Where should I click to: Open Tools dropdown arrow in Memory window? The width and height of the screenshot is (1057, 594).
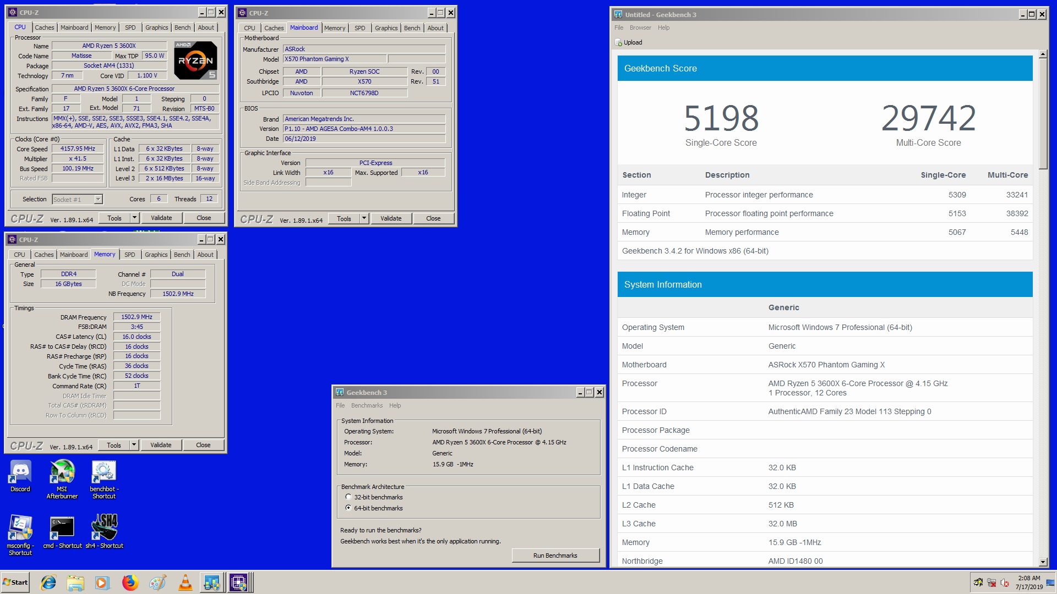pyautogui.click(x=134, y=445)
